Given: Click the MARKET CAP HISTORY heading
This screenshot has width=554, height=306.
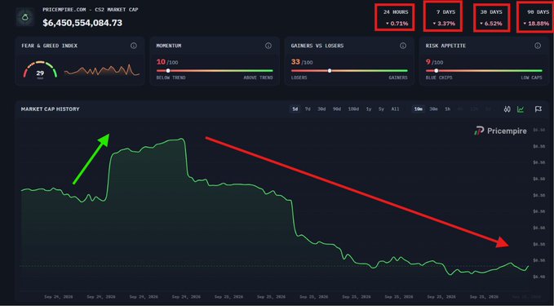Looking at the screenshot, I should [50, 109].
